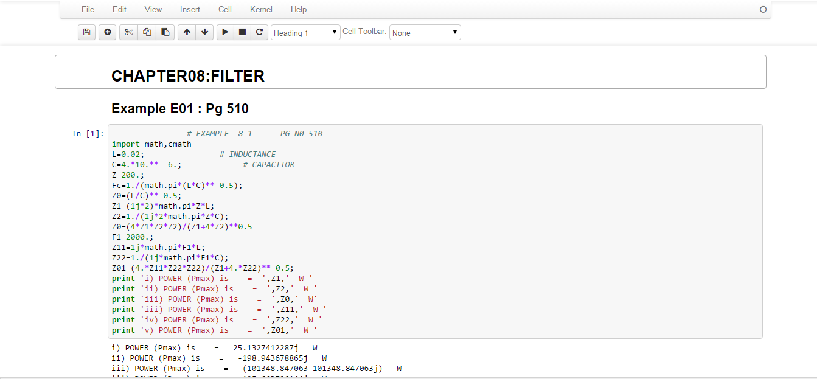817x379 pixels.
Task: Move the selected cell down
Action: tap(204, 32)
